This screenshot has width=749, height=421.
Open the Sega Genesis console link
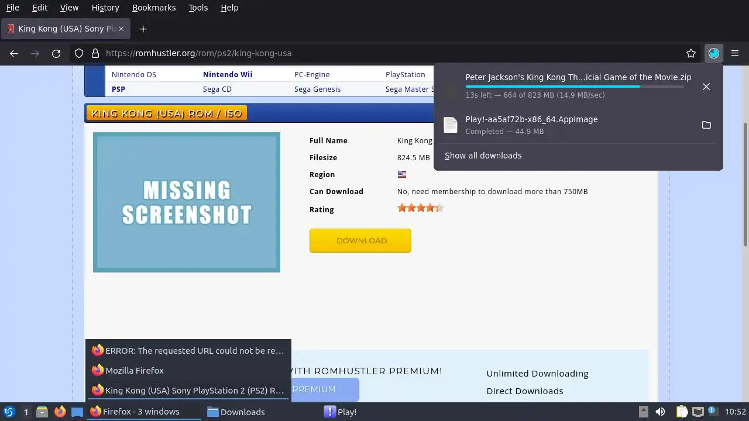[317, 89]
